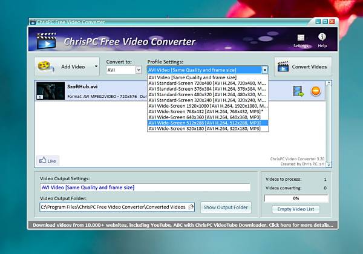Select AVI Video Same Quality list option
The height and width of the screenshot is (254, 363).
[208, 77]
